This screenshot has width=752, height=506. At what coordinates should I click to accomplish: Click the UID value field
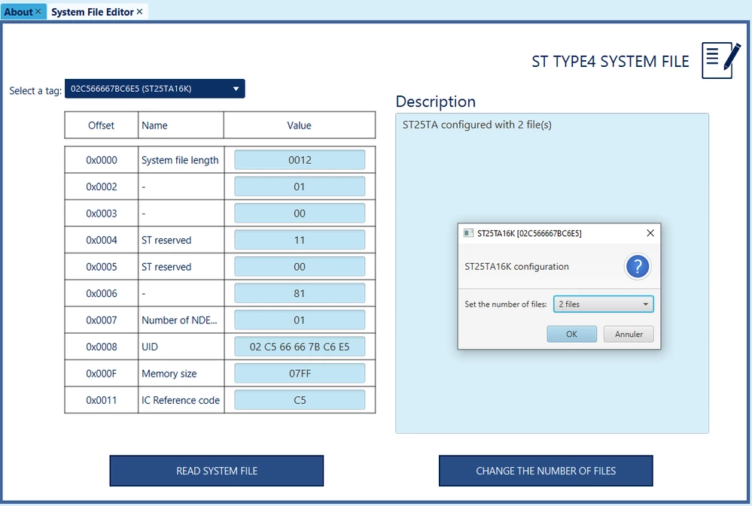(x=300, y=347)
